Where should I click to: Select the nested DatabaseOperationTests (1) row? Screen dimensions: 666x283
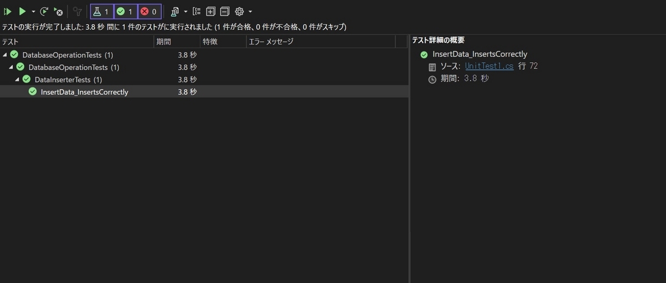[x=204, y=67]
